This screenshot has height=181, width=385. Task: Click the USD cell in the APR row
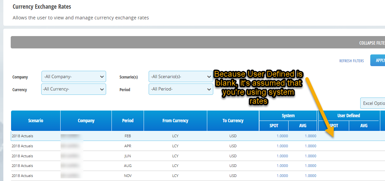click(x=233, y=146)
